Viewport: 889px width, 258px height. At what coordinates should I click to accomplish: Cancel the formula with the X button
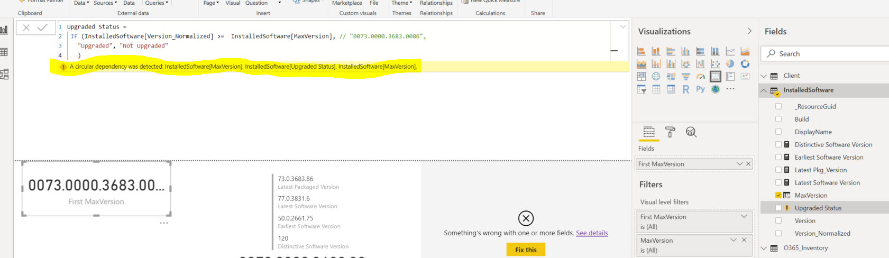click(x=26, y=27)
